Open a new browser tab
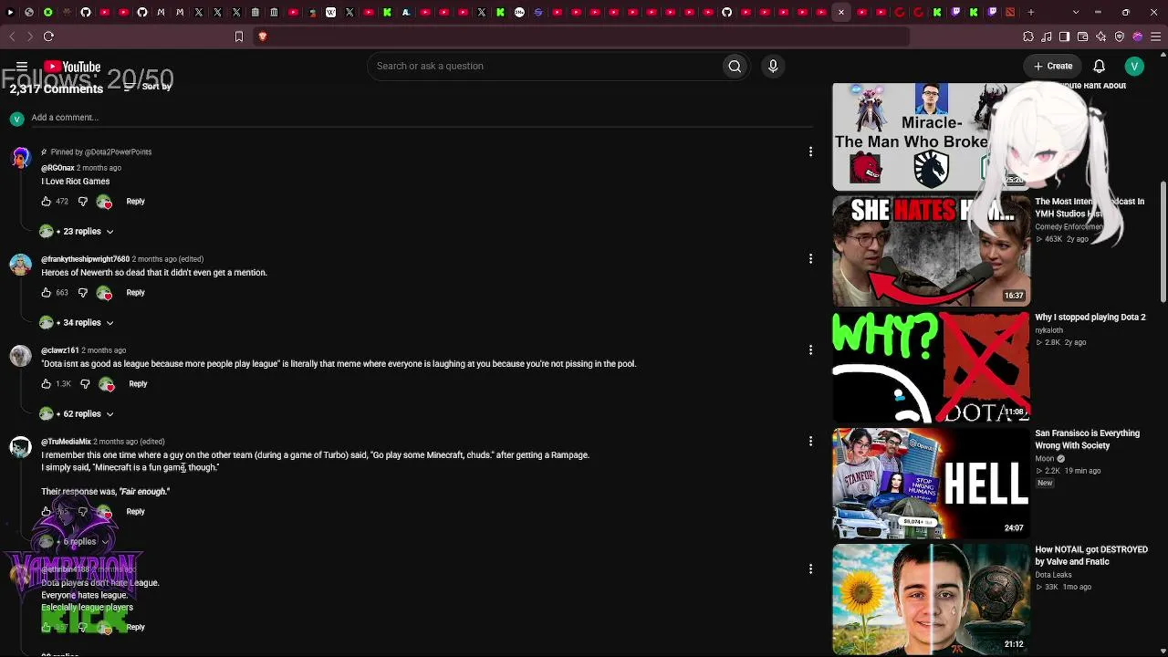Screen dimensions: 1168x657 1031,12
